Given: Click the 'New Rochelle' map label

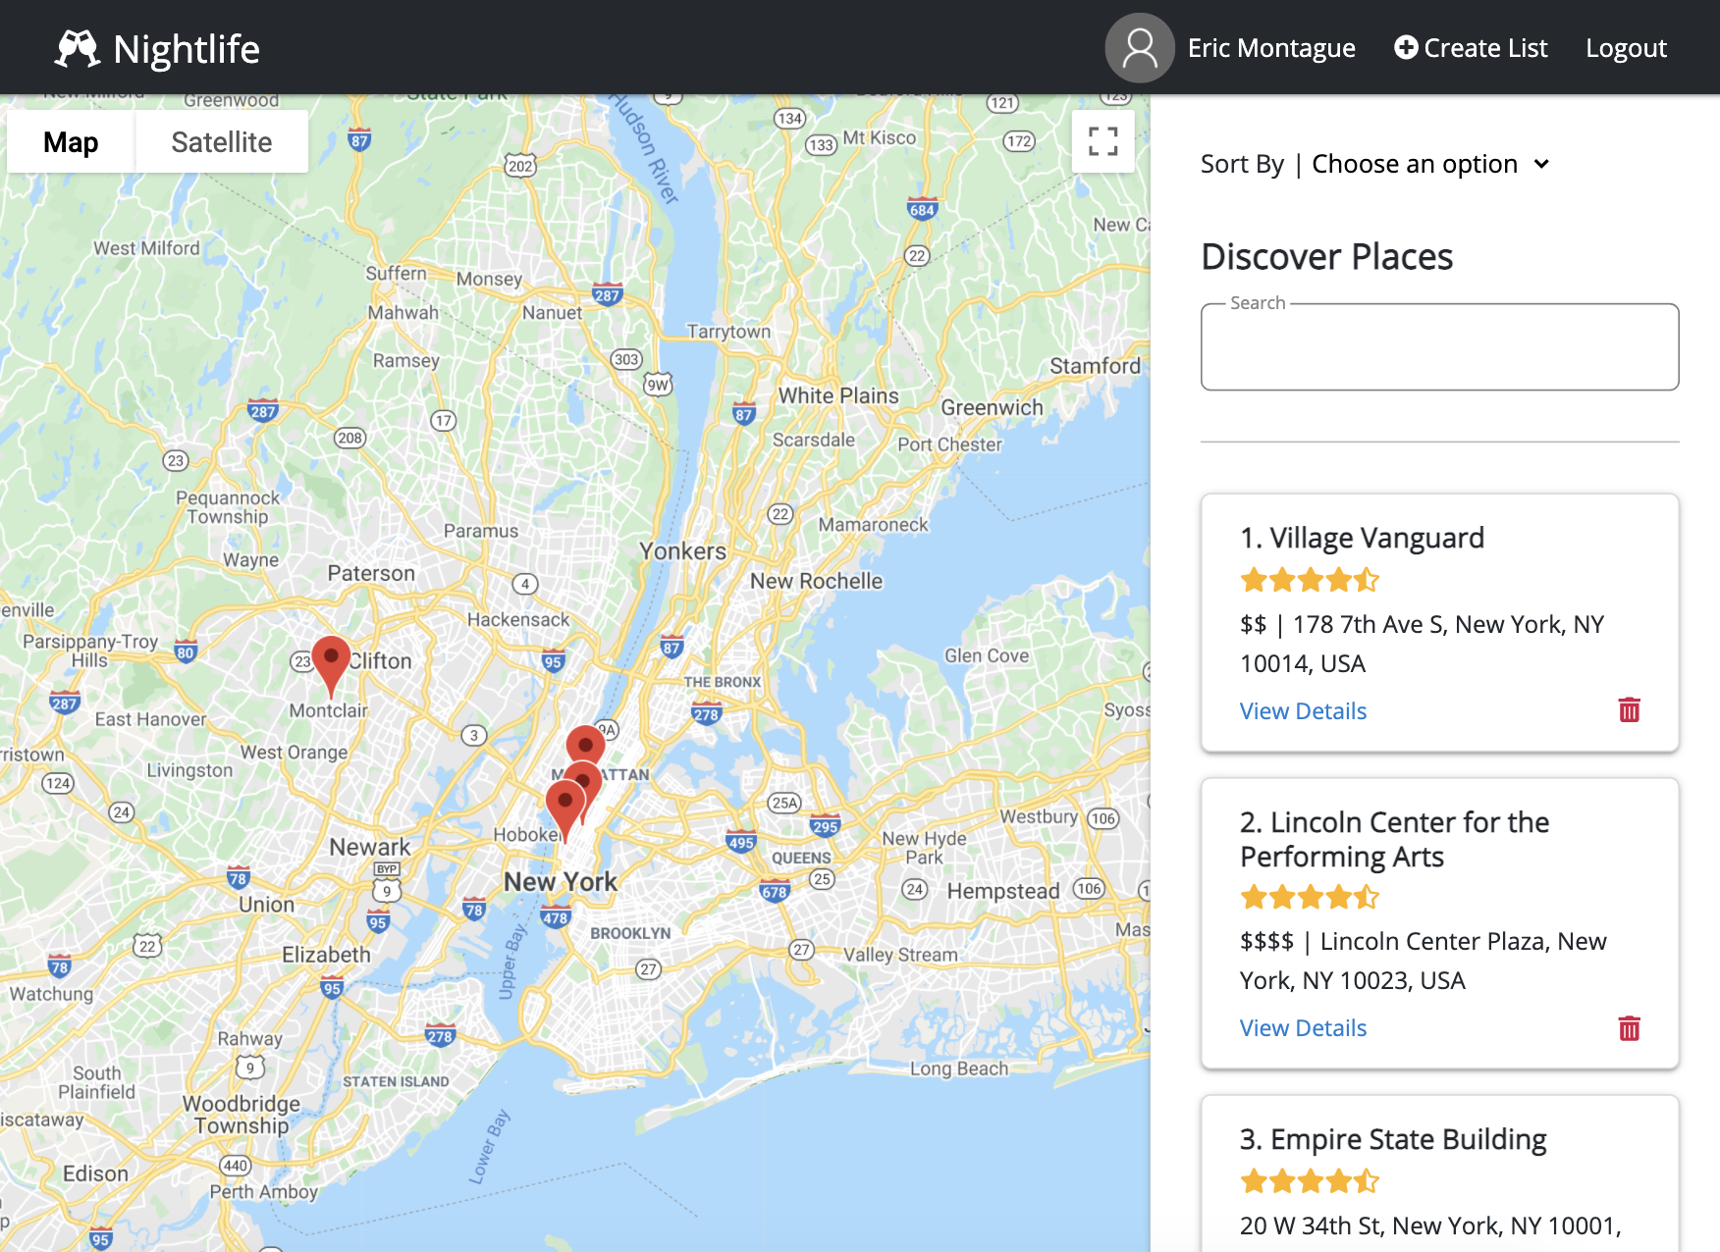Looking at the screenshot, I should coord(816,581).
